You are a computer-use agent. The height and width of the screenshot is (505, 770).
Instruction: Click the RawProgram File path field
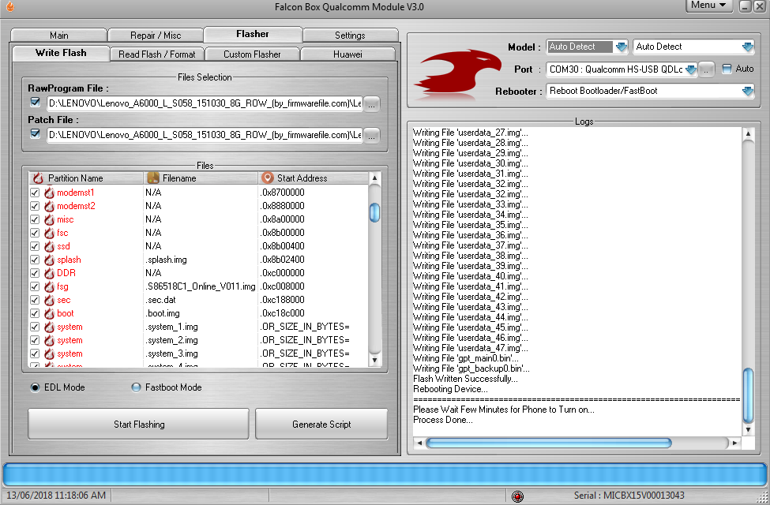[205, 103]
